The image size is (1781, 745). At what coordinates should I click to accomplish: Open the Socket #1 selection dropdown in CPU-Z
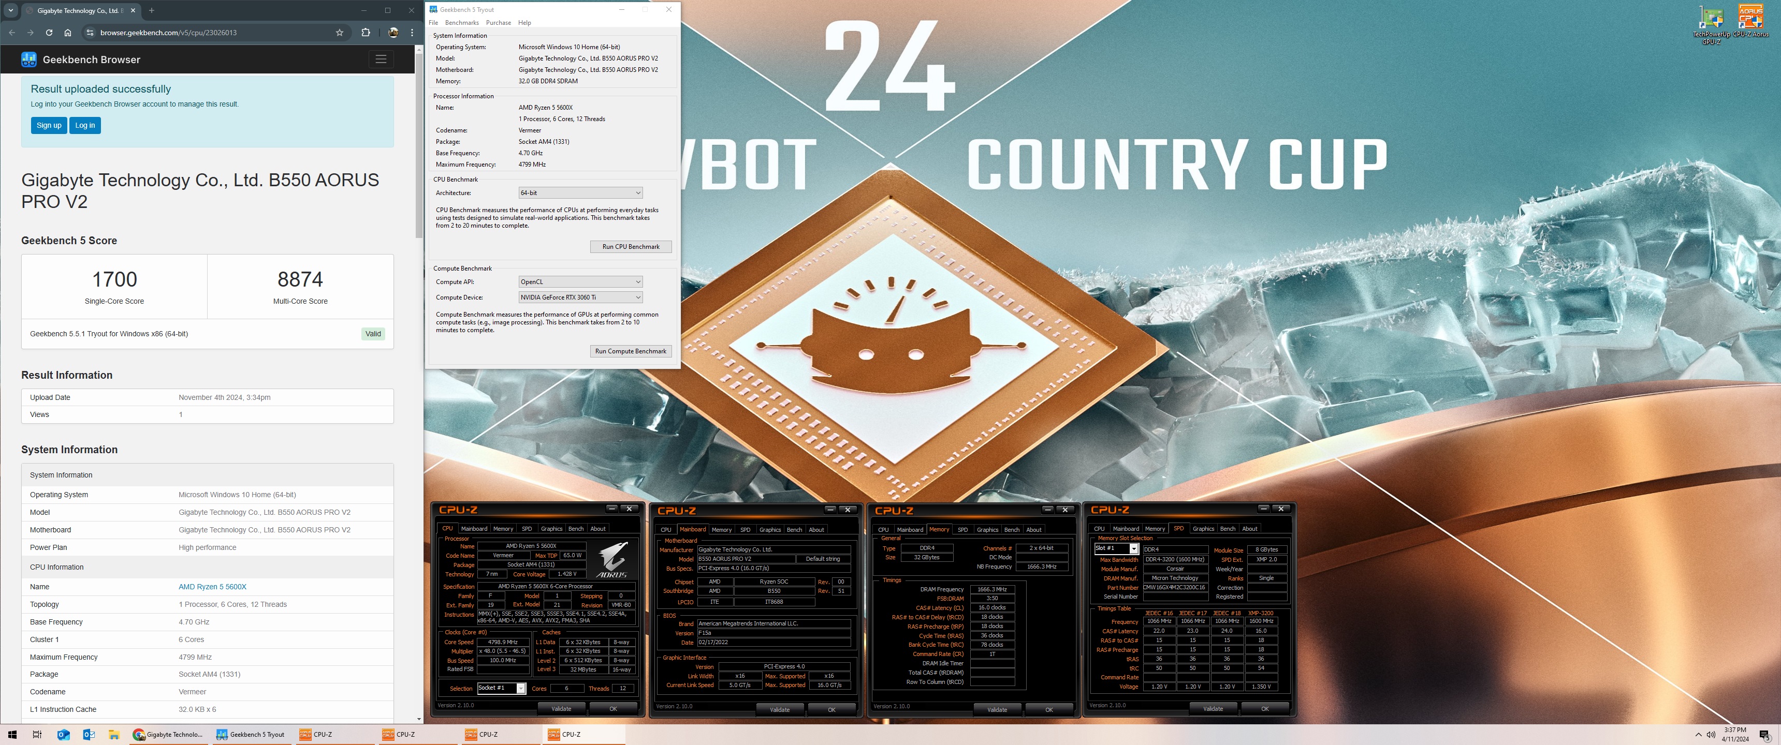click(501, 688)
